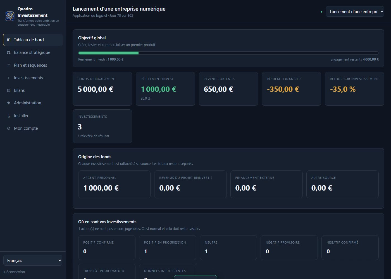Click the Quadro Investissement logo icon
Viewport: 391px width, 279px height.
click(x=10, y=16)
